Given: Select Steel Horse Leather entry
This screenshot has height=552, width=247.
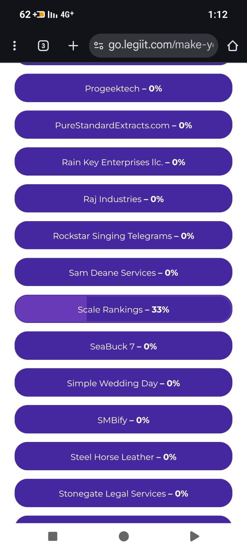Looking at the screenshot, I should 123,457.
